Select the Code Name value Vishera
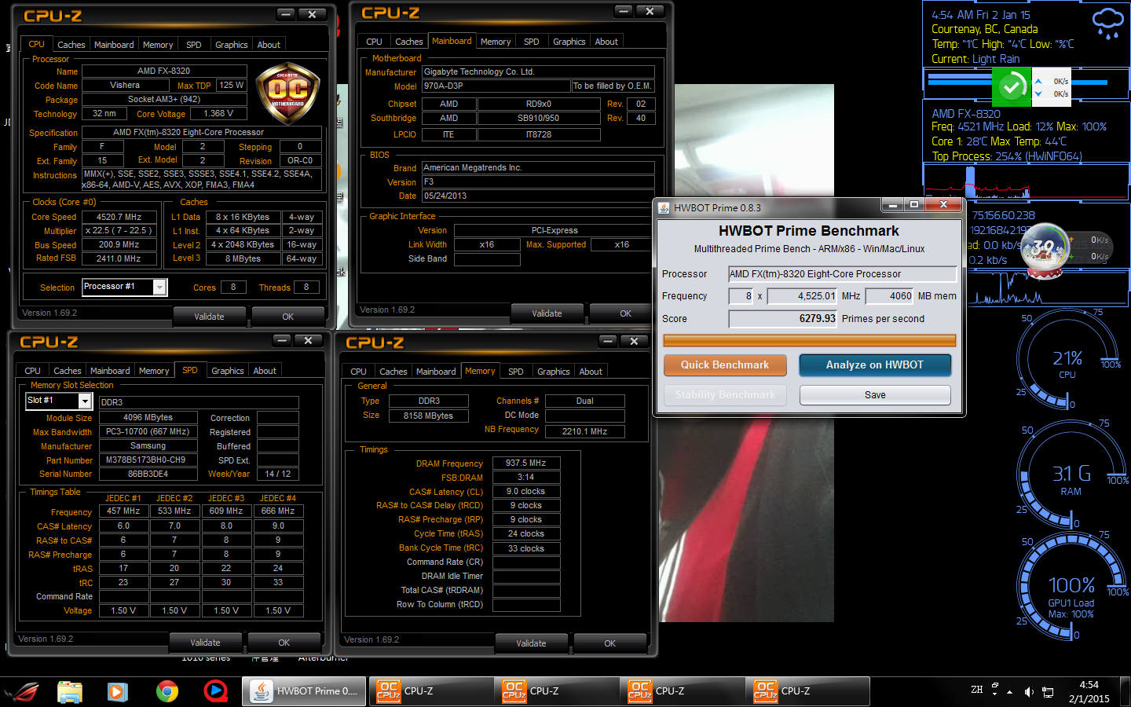Image resolution: width=1131 pixels, height=707 pixels. [x=125, y=85]
